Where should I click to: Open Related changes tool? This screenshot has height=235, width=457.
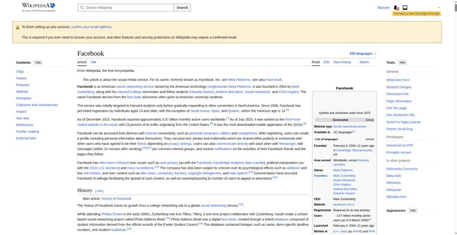click(399, 87)
